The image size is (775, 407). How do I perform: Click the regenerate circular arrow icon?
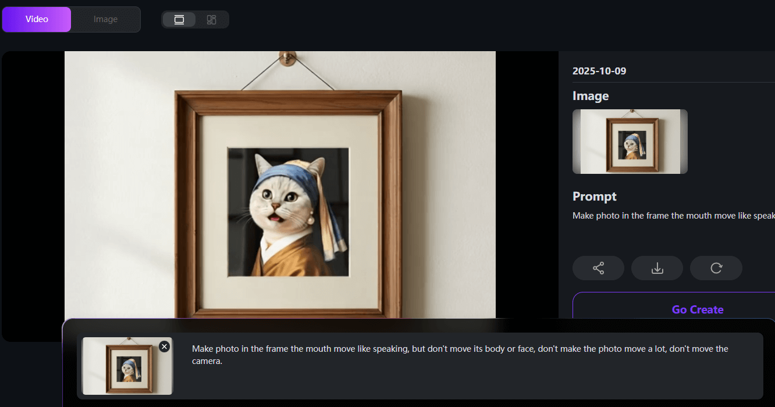pyautogui.click(x=716, y=268)
